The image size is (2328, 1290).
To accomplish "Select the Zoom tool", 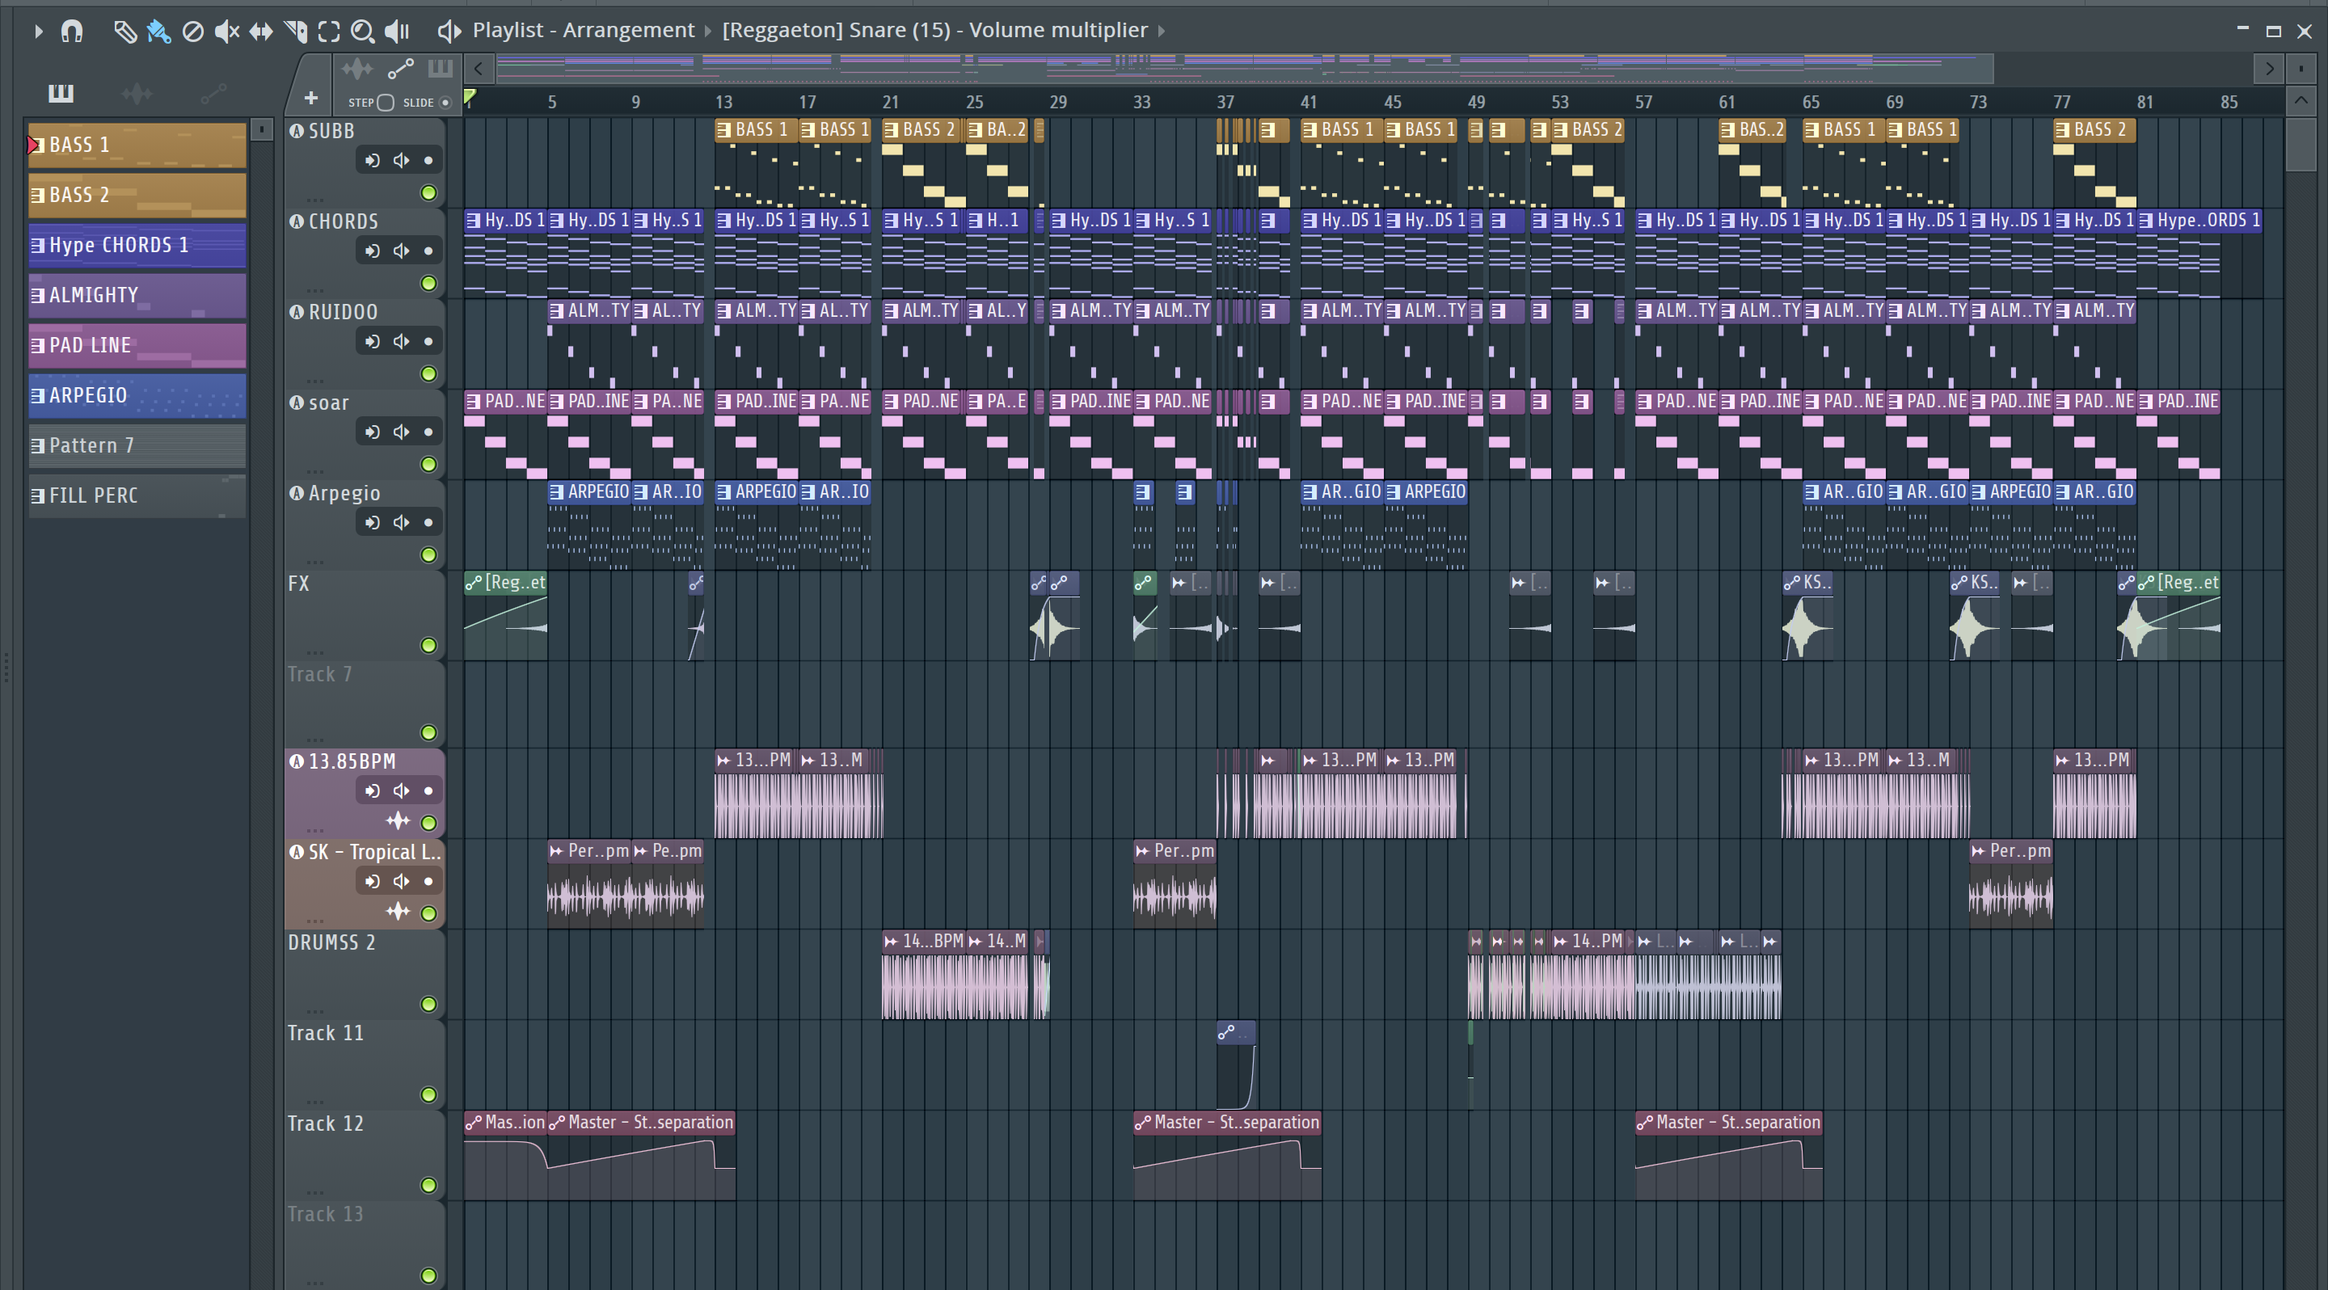I will tap(362, 32).
